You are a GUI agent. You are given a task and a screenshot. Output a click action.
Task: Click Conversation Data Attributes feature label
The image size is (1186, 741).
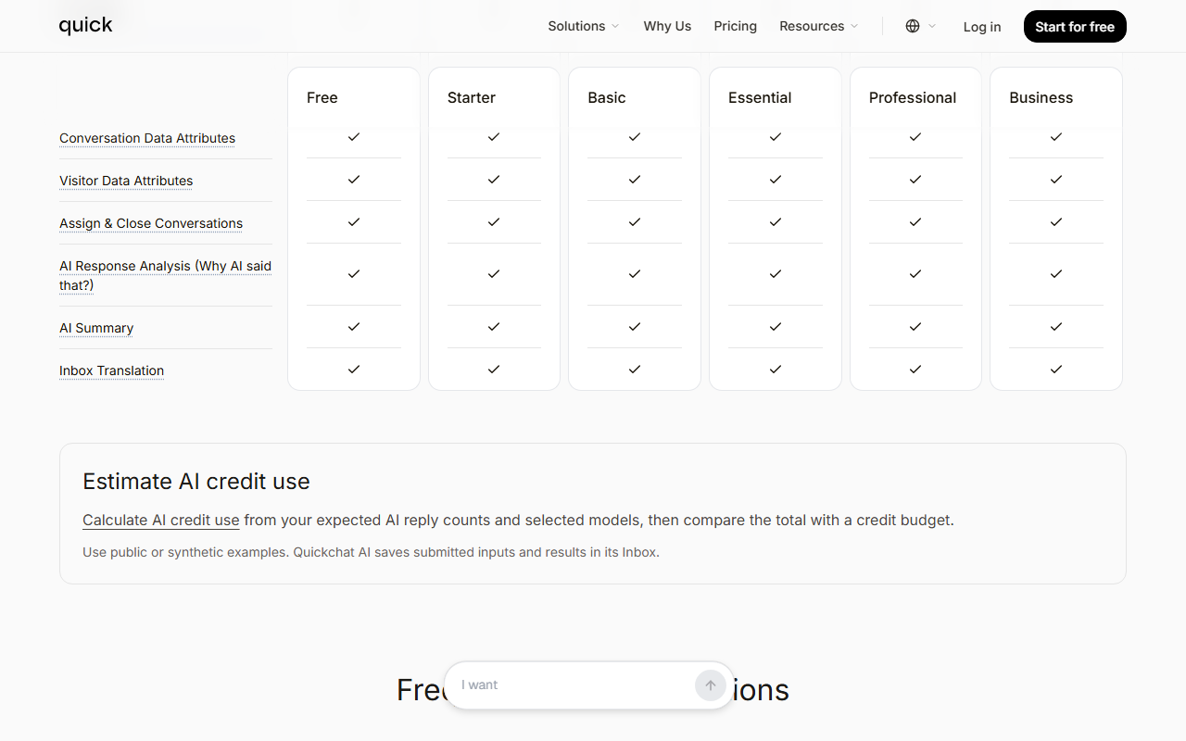tap(147, 138)
